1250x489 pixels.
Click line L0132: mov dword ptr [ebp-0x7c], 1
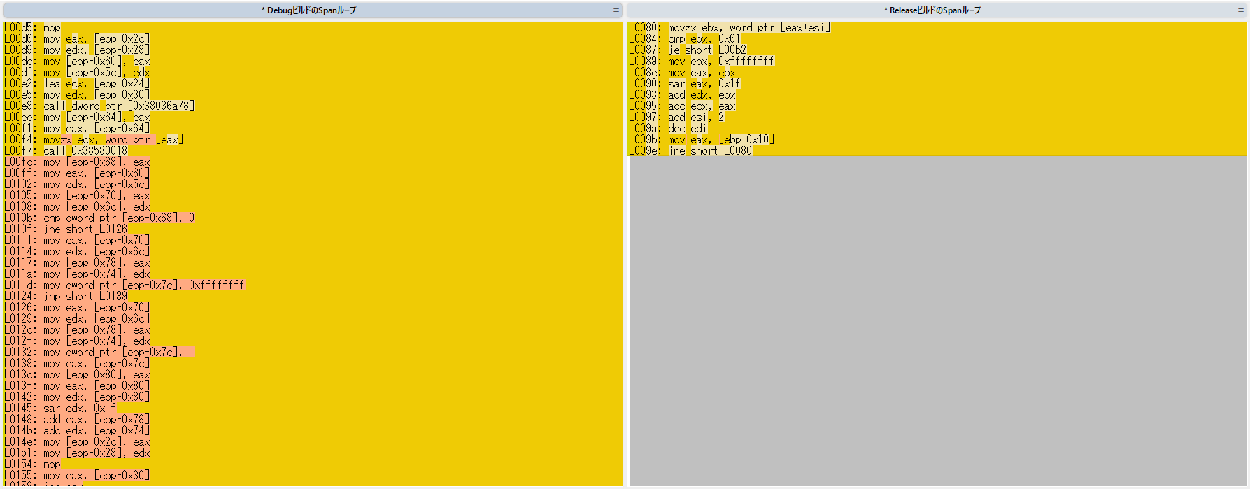pos(99,353)
